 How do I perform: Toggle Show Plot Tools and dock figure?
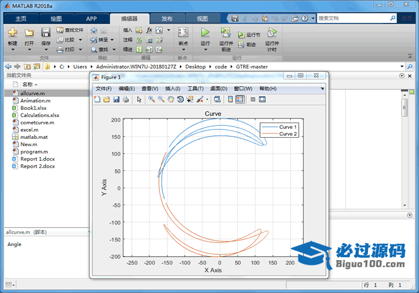pyautogui.click(x=262, y=100)
